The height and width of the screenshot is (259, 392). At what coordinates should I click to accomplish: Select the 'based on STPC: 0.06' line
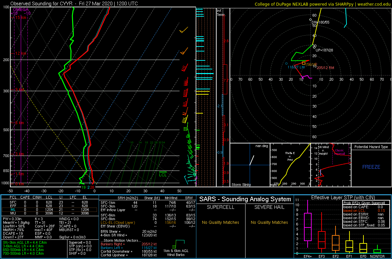(x=364, y=221)
